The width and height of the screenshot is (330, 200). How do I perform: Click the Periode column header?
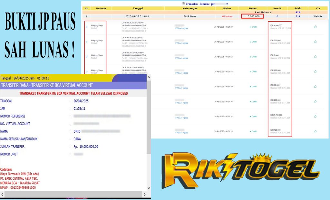(101, 8)
